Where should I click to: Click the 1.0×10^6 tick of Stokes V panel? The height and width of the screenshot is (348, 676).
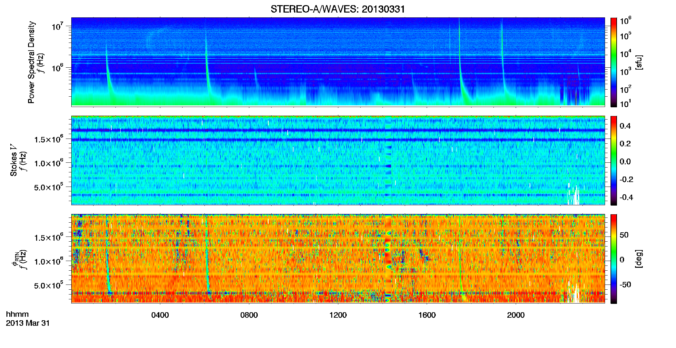(x=49, y=163)
